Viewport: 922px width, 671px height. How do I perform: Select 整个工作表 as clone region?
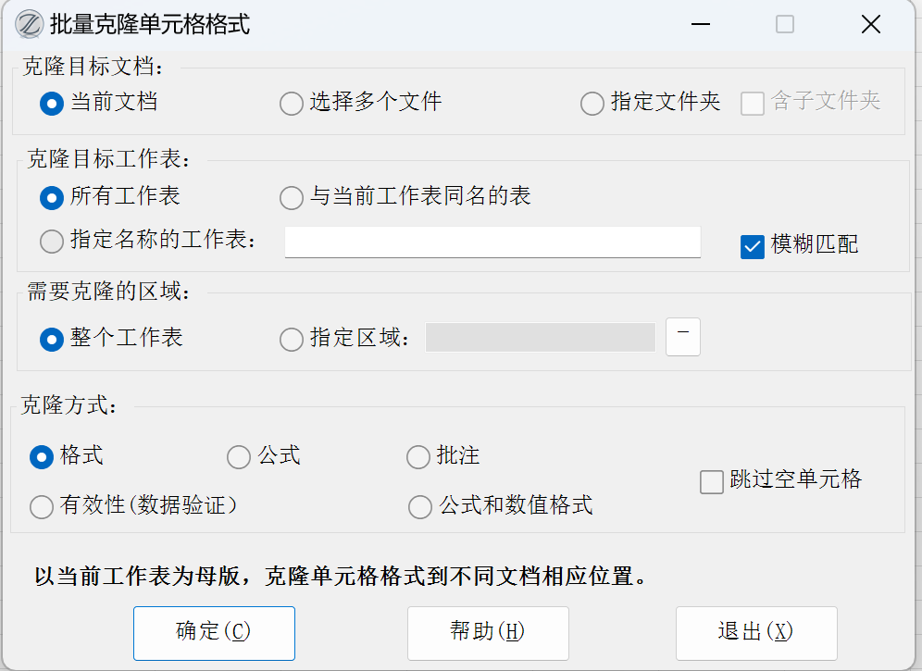click(52, 339)
